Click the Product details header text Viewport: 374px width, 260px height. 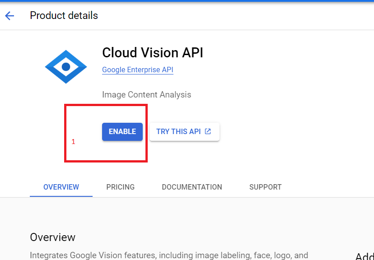pos(64,15)
